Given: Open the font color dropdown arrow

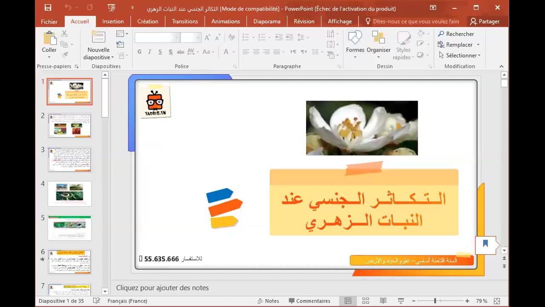Looking at the screenshot, I should coord(234,52).
